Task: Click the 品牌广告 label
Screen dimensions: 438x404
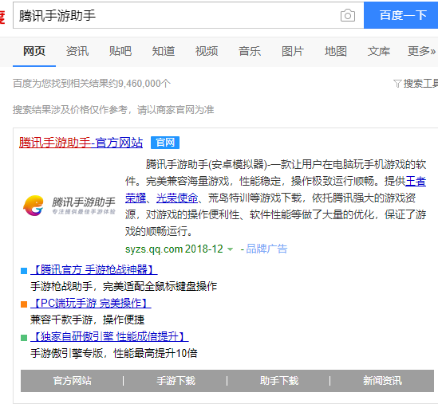Action: click(266, 249)
